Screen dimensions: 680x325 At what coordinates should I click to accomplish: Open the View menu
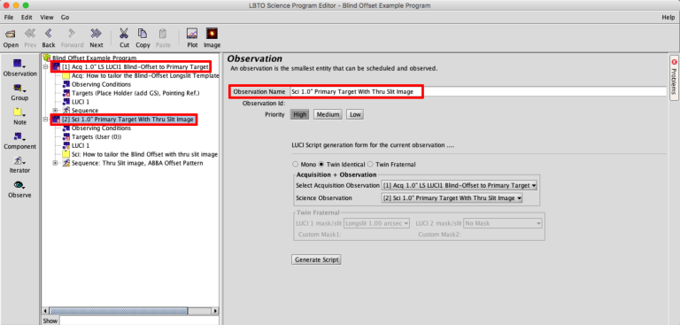pos(47,18)
